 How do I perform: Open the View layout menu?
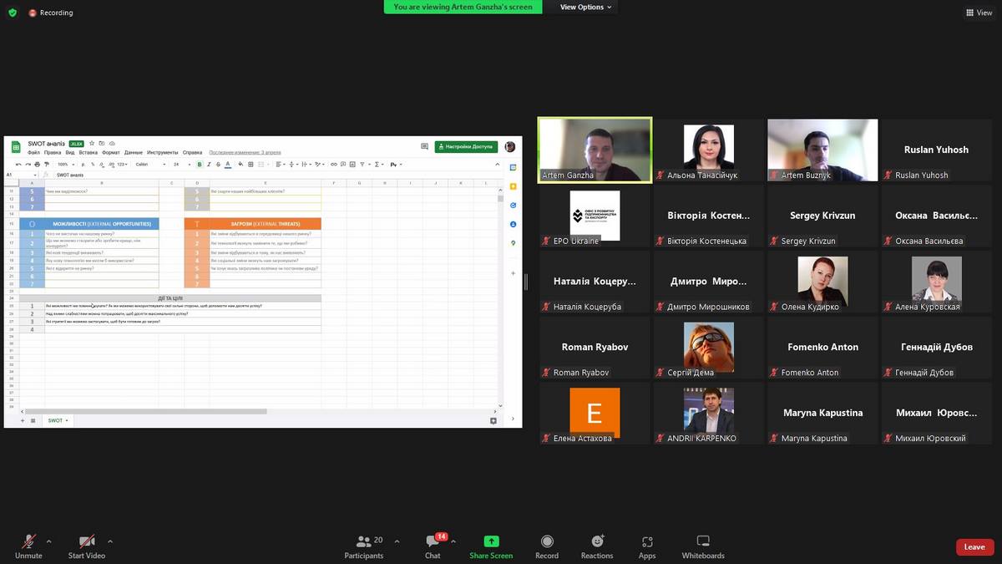[979, 13]
